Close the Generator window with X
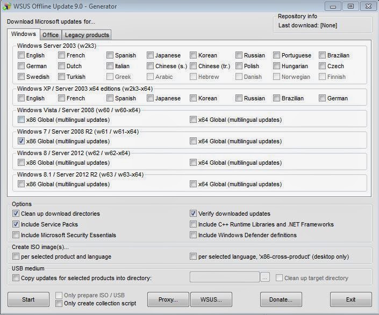The image size is (379, 315). pyautogui.click(x=368, y=6)
